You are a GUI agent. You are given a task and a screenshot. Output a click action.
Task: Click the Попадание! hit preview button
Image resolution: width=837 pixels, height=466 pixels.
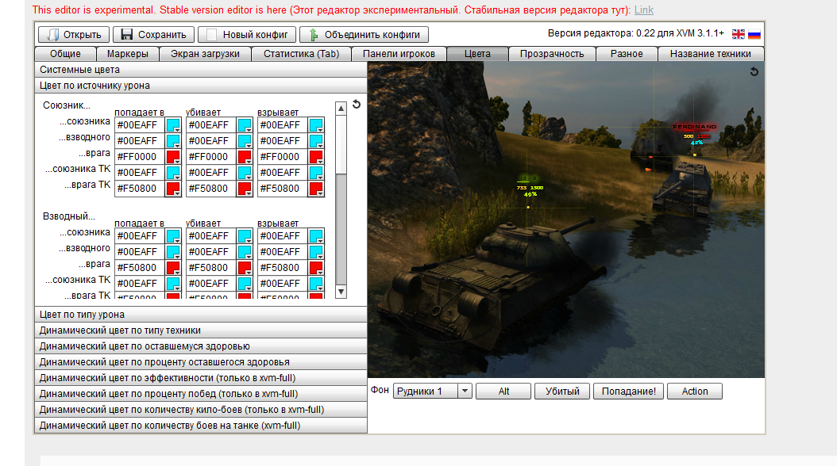(629, 392)
